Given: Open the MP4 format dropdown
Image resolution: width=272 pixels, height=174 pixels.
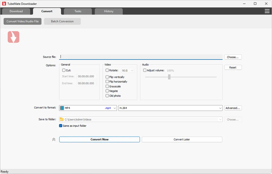Looking at the screenshot, I should coord(88,108).
